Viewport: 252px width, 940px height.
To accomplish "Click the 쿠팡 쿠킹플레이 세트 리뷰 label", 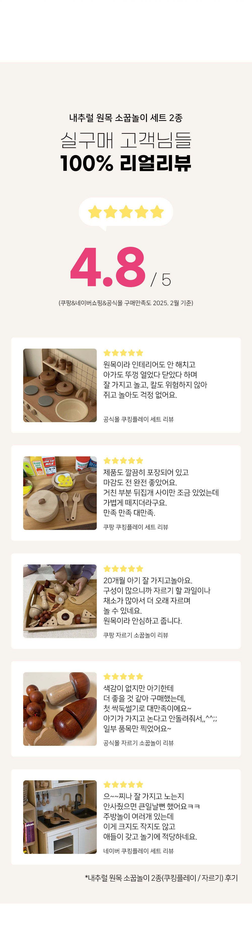I will tap(136, 527).
